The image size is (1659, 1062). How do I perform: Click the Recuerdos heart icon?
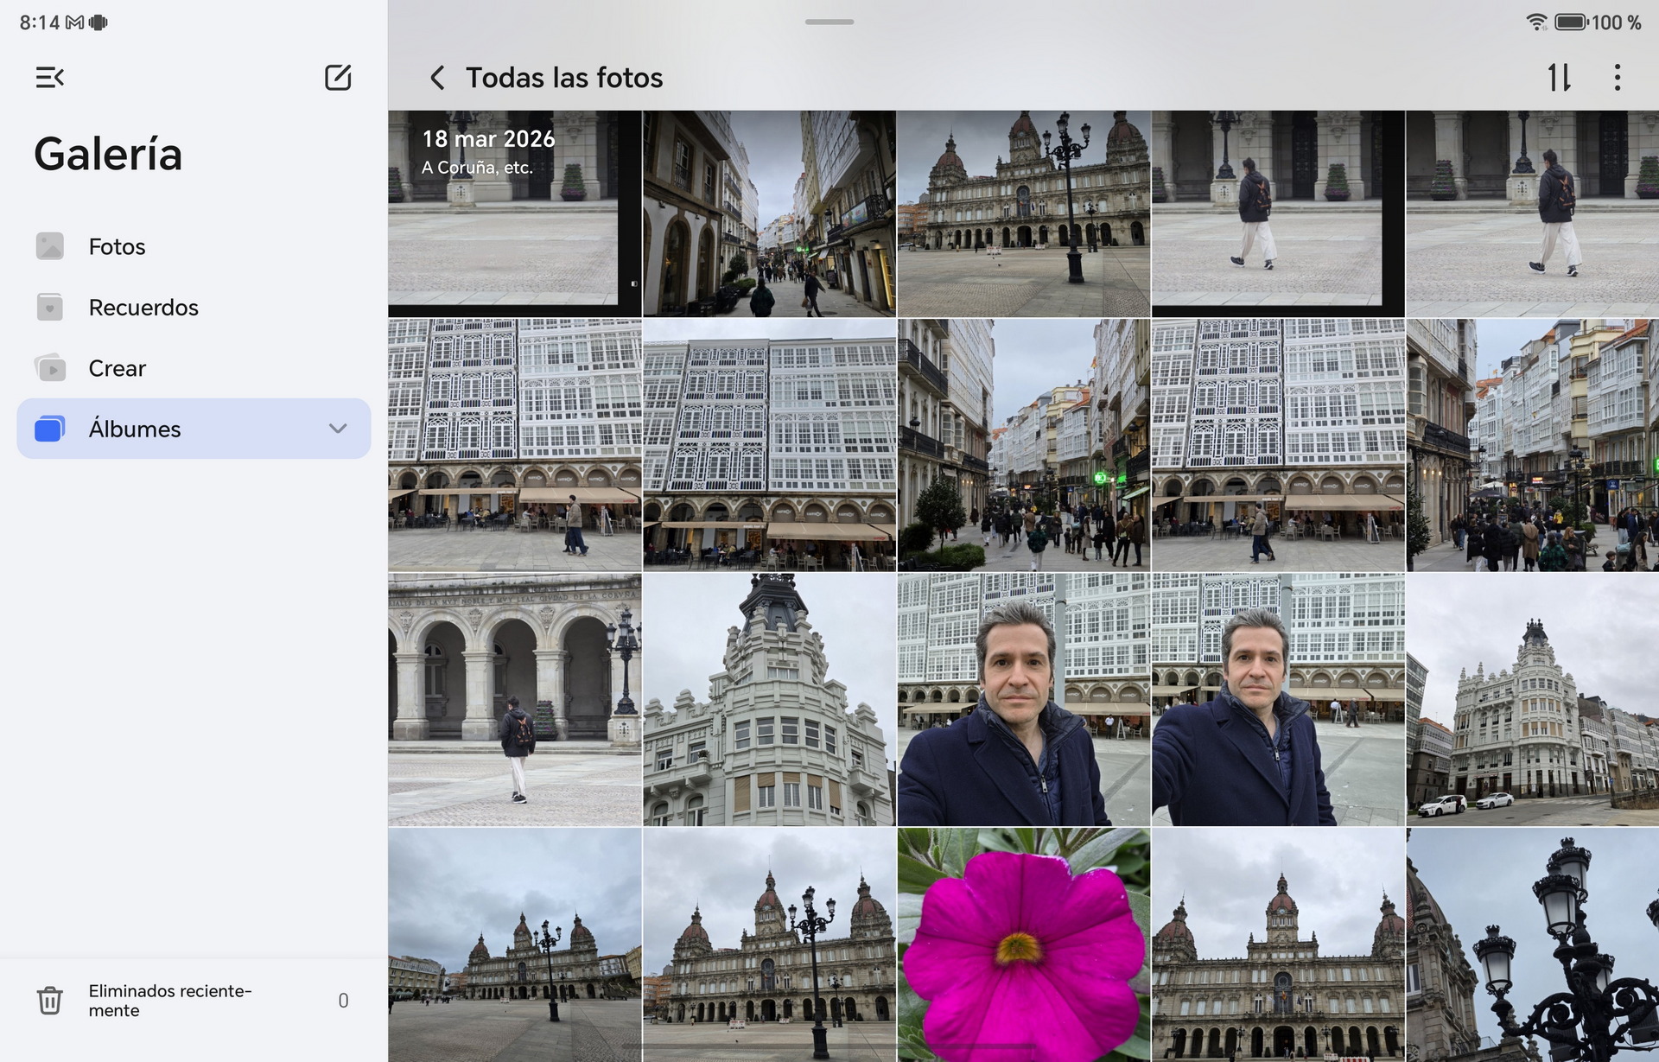[50, 307]
